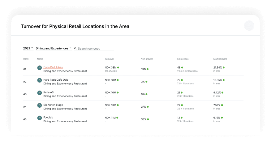Screen dimensions: 271x143
Task: Click the Turnover column header
Action: pos(110,59)
